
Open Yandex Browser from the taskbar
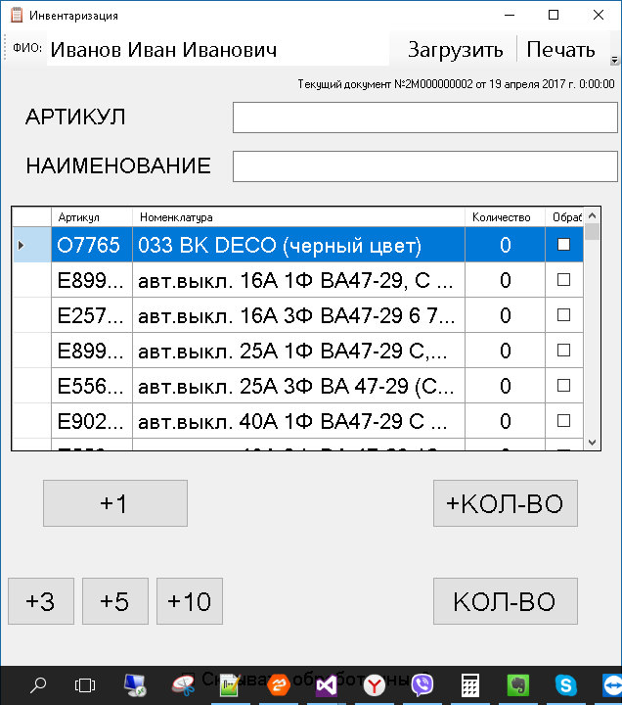(x=374, y=685)
